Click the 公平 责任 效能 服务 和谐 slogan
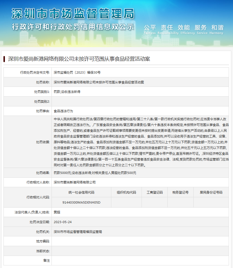This screenshot has height=268, width=233. click(x=184, y=28)
